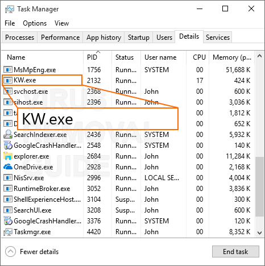This screenshot has width=265, height=266.
Task: Click the SearchIndexer.exe magnifier icon
Action: pyautogui.click(x=8, y=134)
